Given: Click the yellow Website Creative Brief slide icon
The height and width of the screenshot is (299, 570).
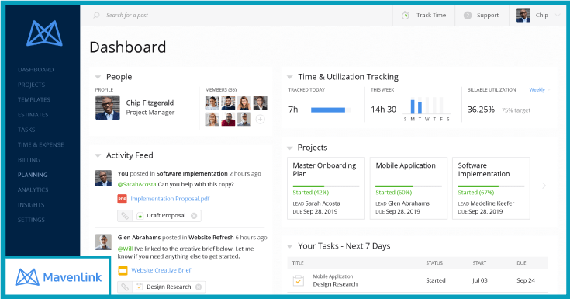Looking at the screenshot, I should [x=123, y=270].
